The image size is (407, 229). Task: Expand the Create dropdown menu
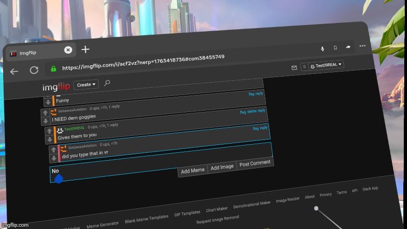click(86, 84)
